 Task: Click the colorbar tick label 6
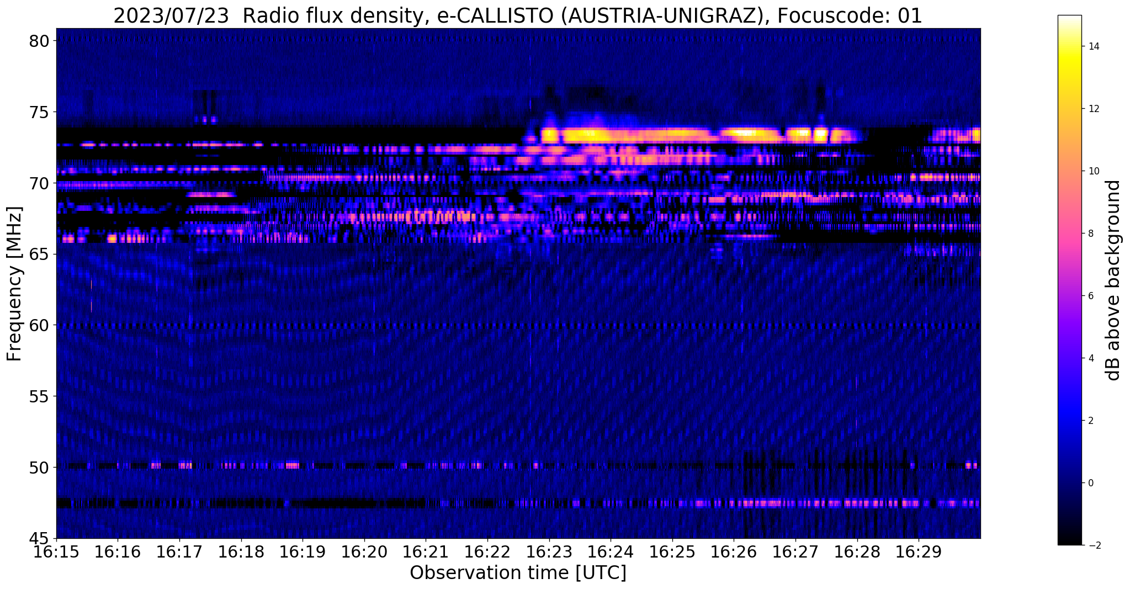point(1090,296)
